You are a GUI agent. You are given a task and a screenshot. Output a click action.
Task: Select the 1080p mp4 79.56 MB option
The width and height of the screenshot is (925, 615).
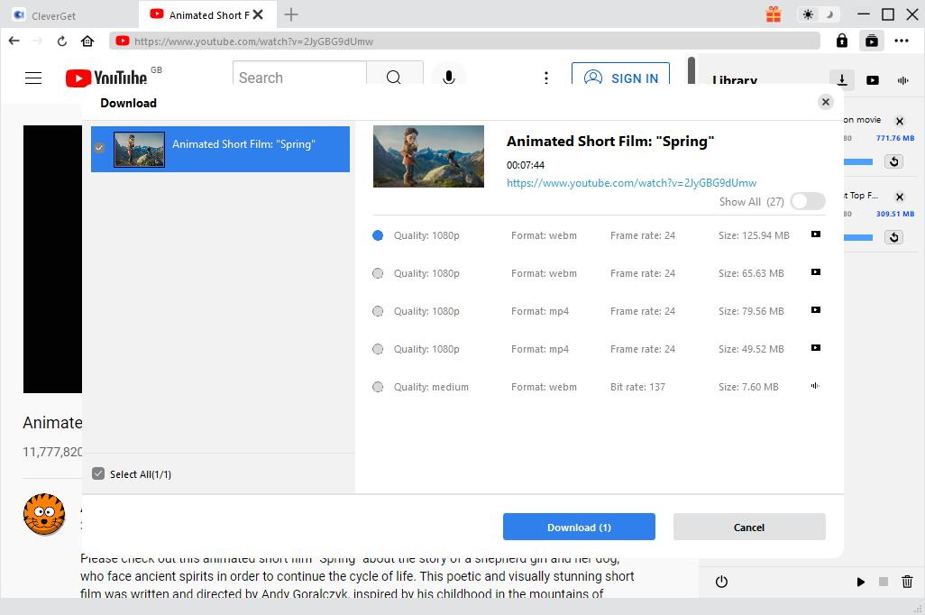[378, 311]
